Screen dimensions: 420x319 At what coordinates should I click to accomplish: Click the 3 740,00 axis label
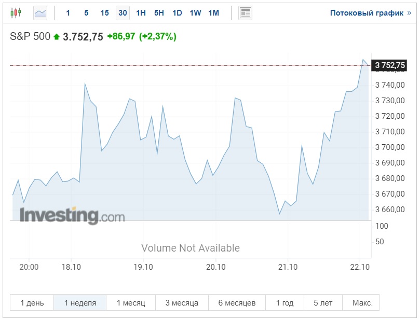click(x=390, y=85)
